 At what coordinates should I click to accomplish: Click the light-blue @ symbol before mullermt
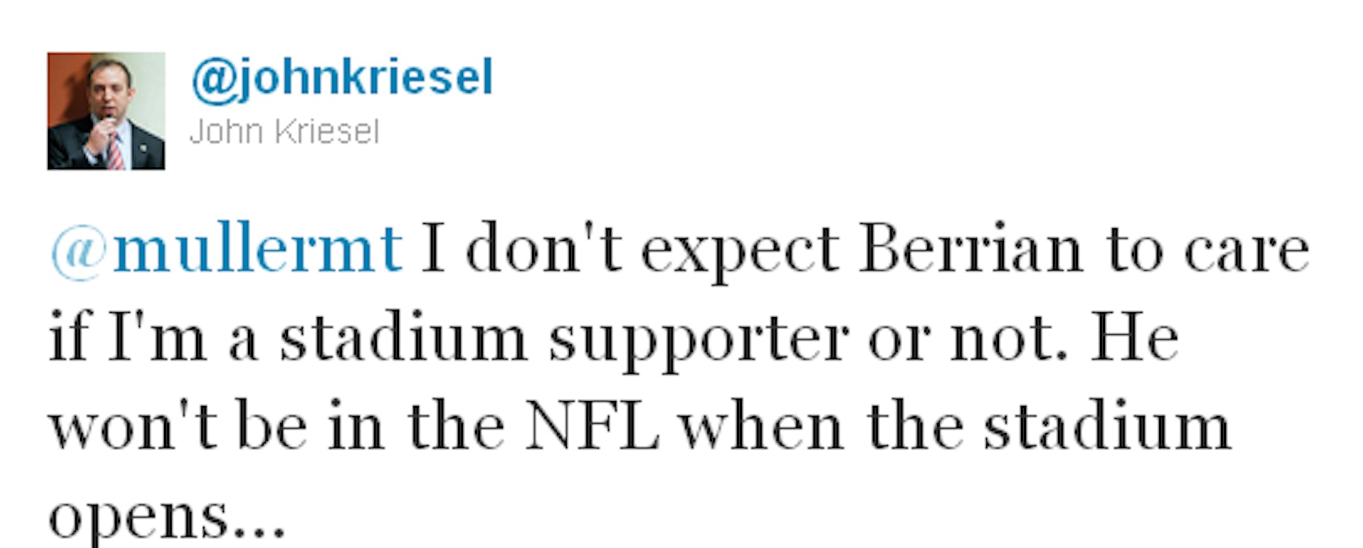point(80,254)
